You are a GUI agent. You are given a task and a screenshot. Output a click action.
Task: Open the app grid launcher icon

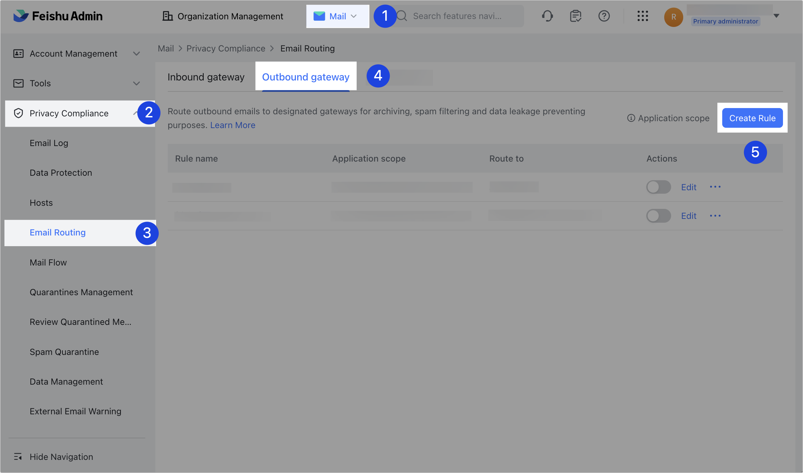(642, 16)
